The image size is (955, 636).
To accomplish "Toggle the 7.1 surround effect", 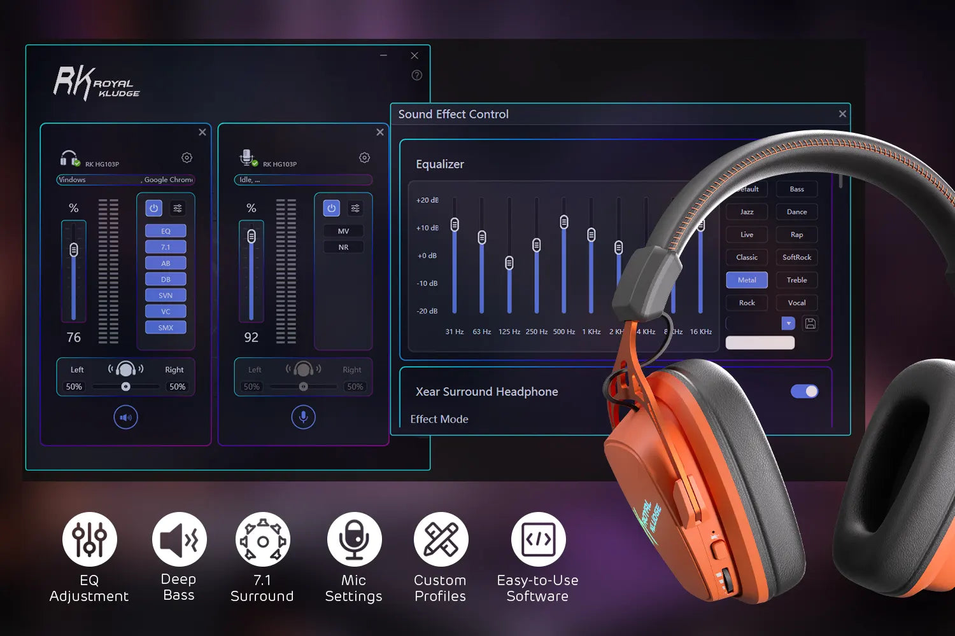I will coord(166,247).
